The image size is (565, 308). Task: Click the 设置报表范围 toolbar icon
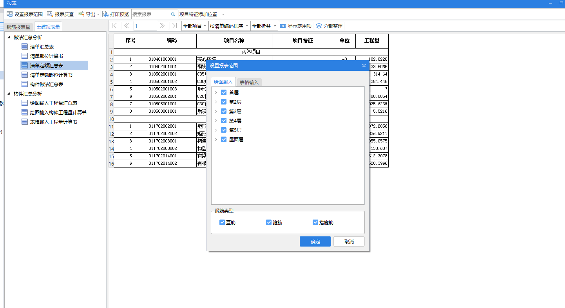pos(10,14)
